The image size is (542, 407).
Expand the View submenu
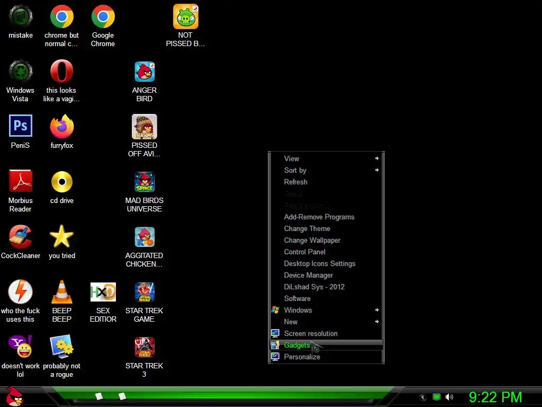click(326, 158)
